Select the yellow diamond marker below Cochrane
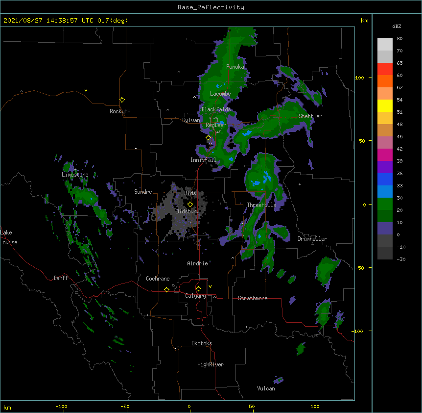This screenshot has width=422, height=413. (x=166, y=289)
